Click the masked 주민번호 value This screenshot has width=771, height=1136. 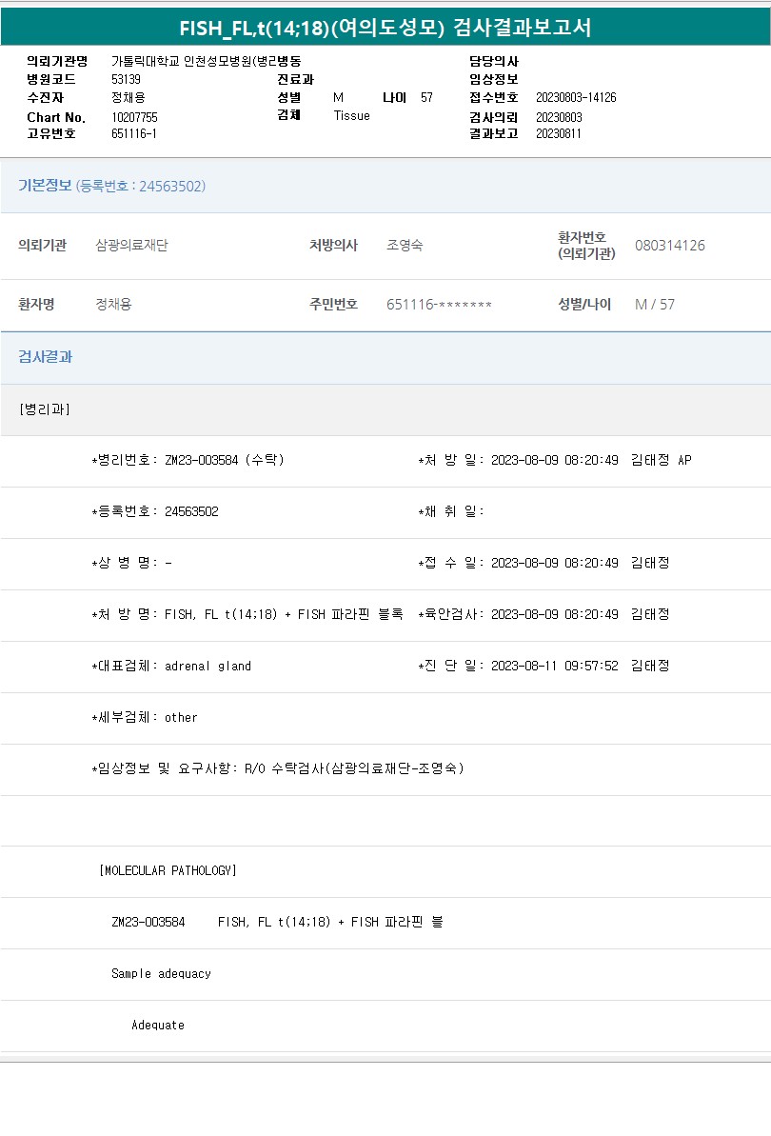click(439, 305)
